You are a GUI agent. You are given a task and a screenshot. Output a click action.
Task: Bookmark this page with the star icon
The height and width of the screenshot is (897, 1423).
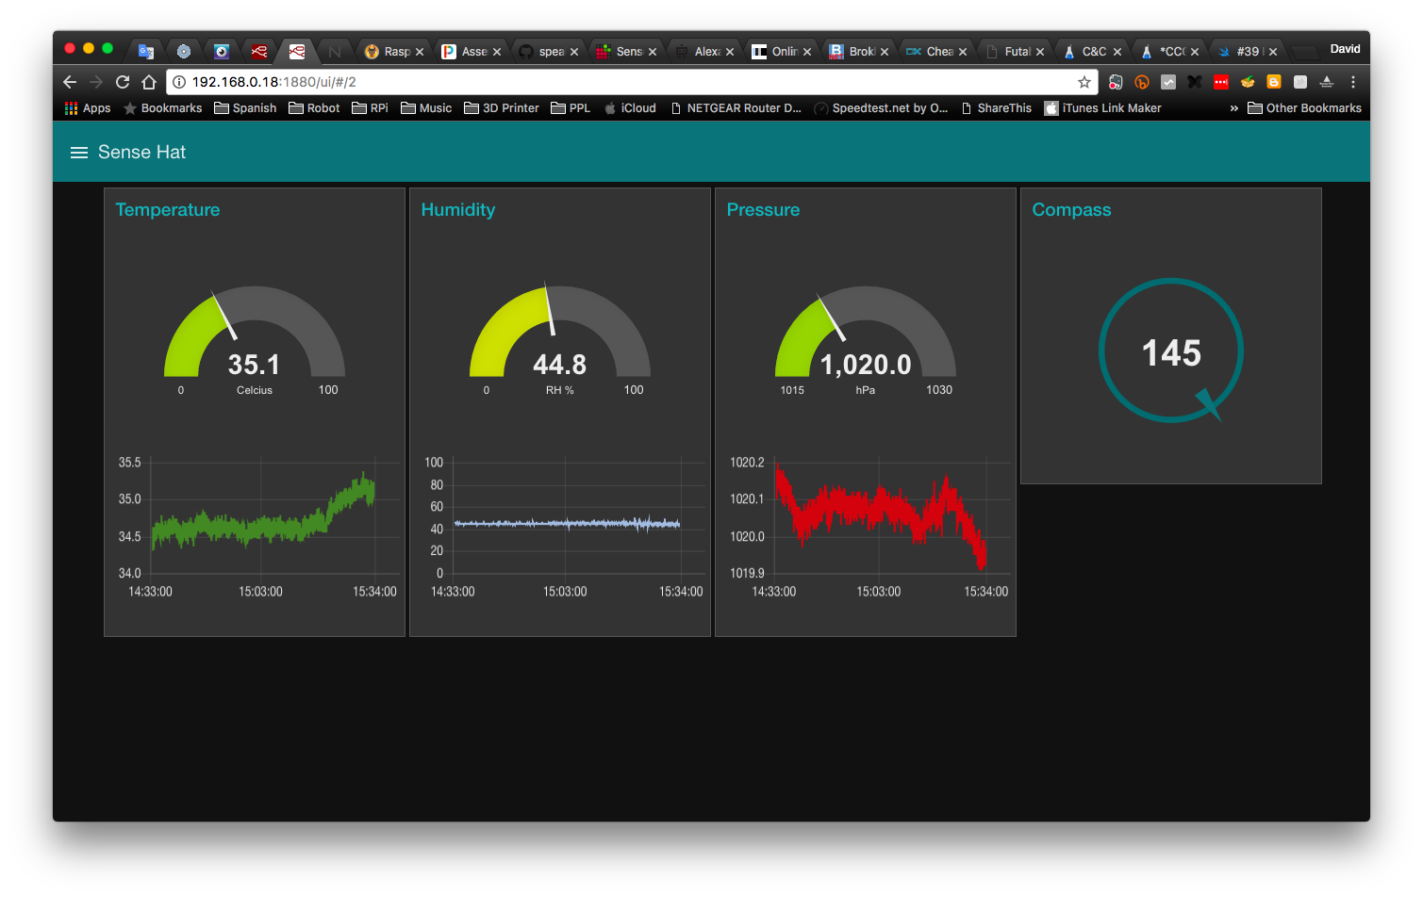[x=1084, y=82]
